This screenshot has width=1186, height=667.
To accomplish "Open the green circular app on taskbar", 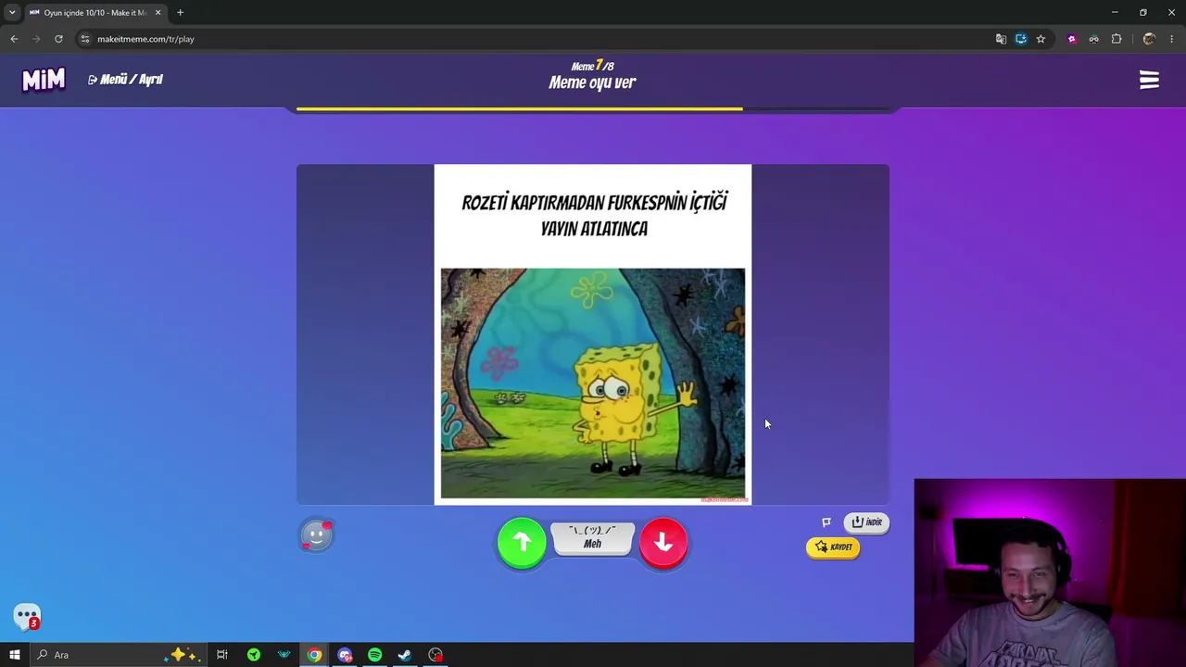I will coord(254,655).
